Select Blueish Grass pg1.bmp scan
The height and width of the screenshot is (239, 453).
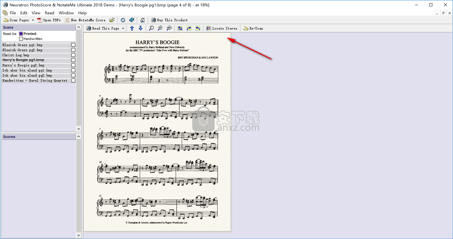[36, 45]
